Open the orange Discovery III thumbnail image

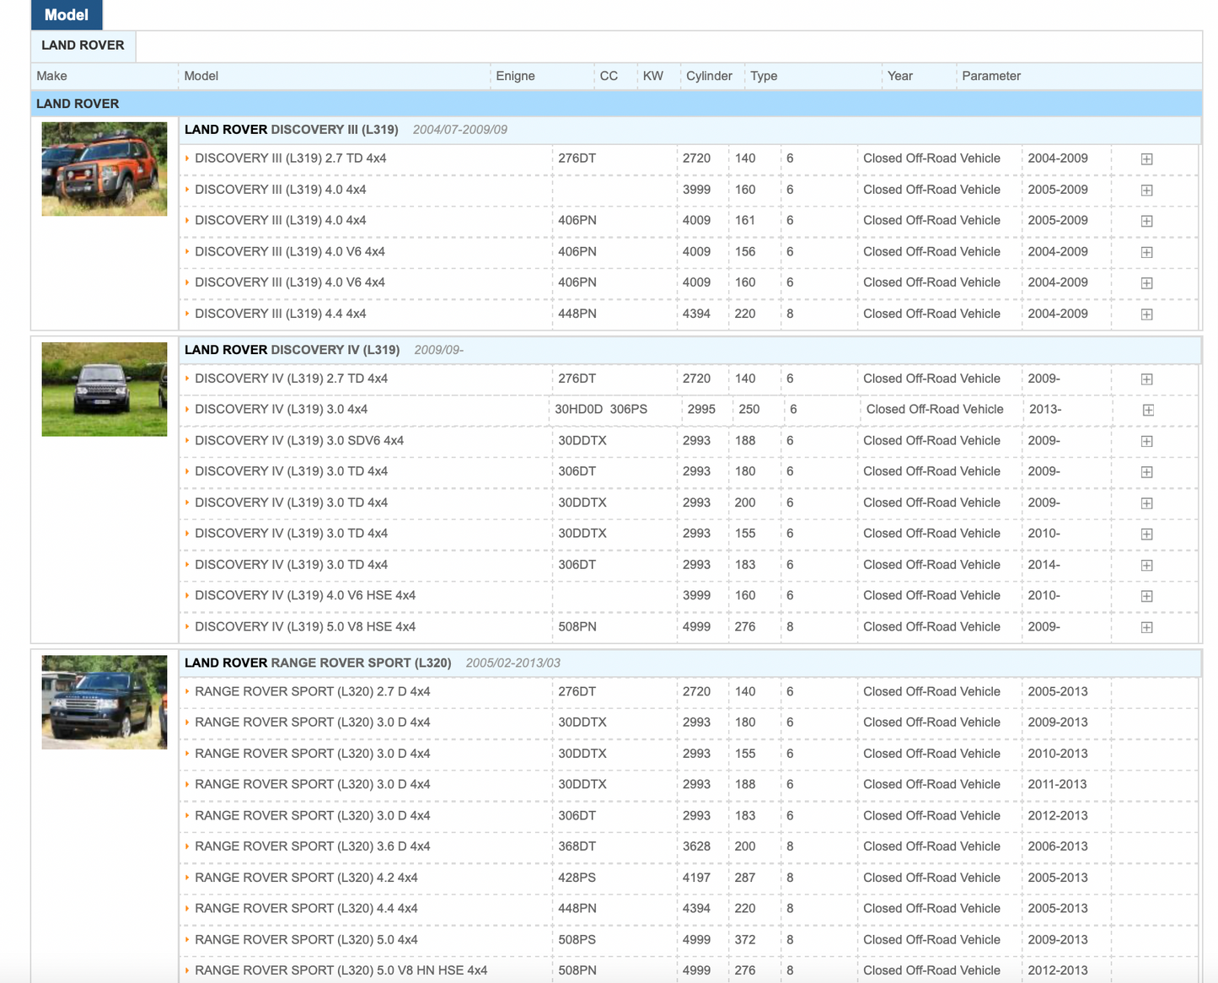click(105, 169)
